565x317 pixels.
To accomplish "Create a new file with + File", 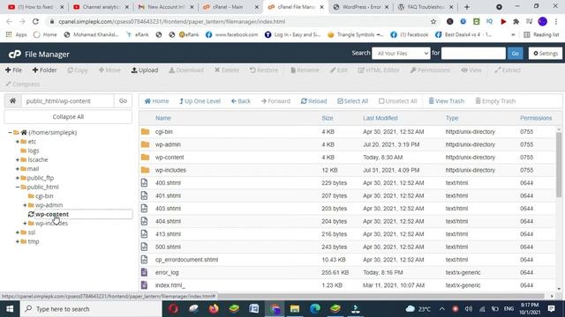I will [14, 70].
